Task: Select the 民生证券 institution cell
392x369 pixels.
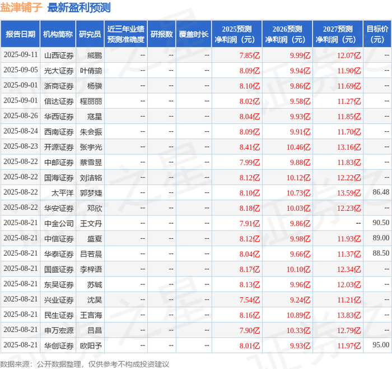Action: coord(59,315)
